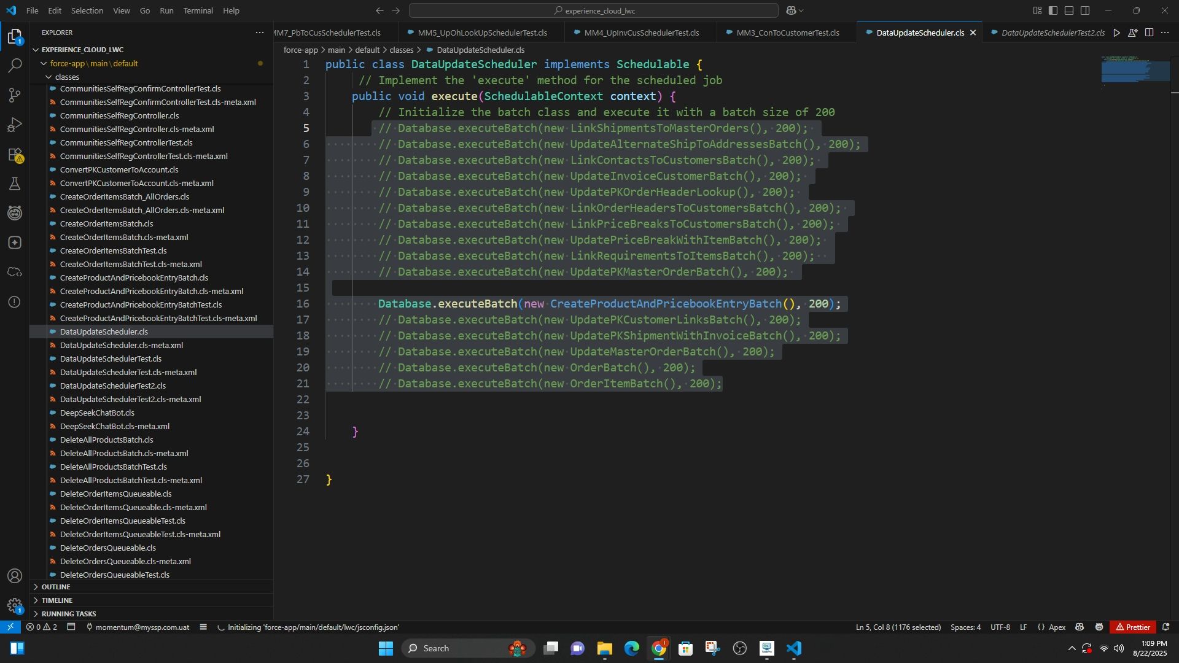Open the Search view in activity bar

click(15, 66)
